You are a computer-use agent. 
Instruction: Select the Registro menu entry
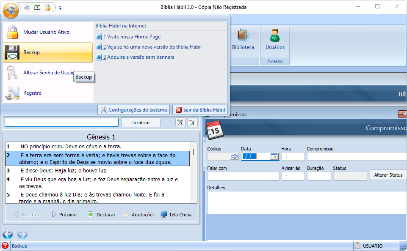point(48,93)
